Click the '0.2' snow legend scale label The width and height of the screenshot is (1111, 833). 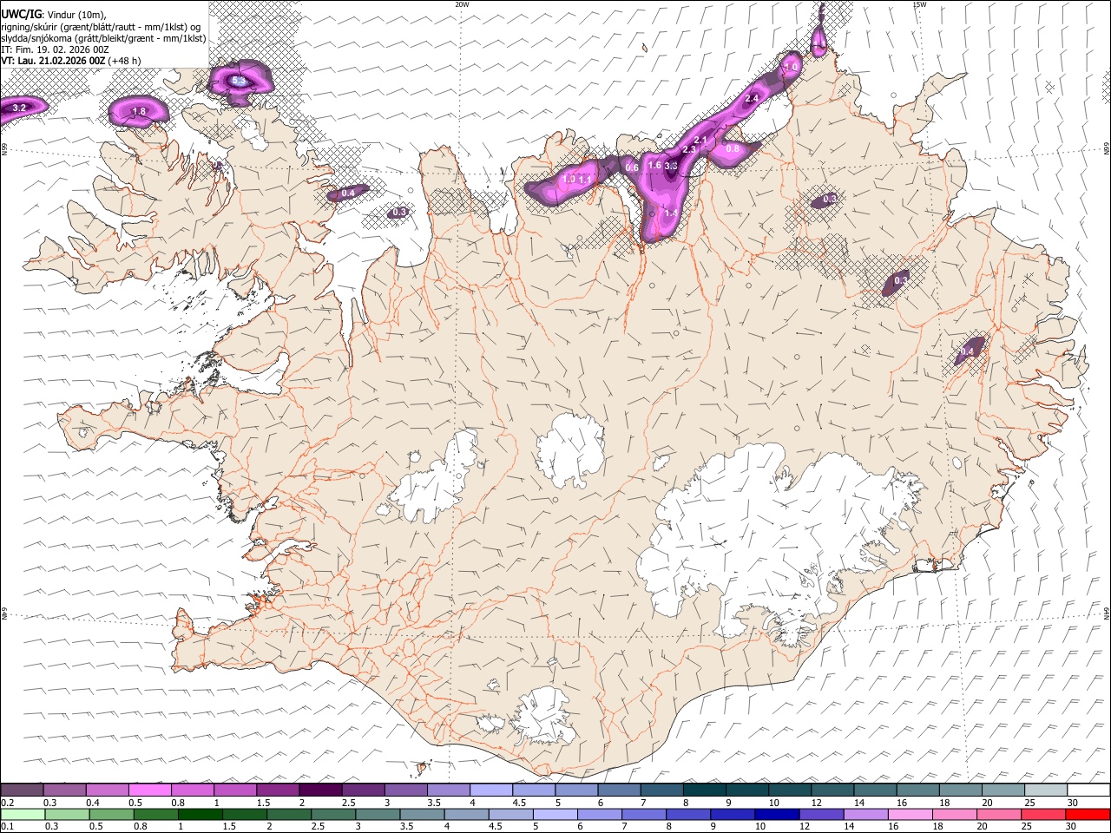[x=7, y=803]
